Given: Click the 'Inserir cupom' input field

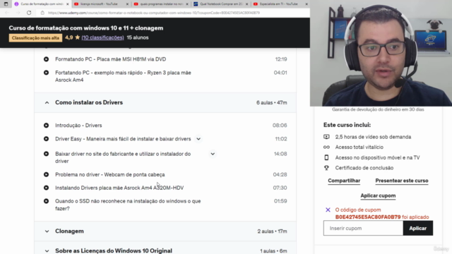Looking at the screenshot, I should point(363,228).
